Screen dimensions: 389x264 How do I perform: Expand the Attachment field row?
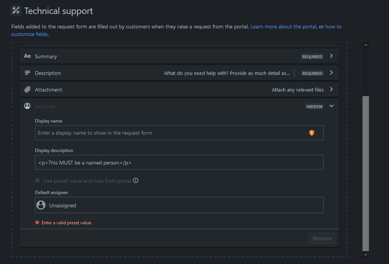[331, 89]
